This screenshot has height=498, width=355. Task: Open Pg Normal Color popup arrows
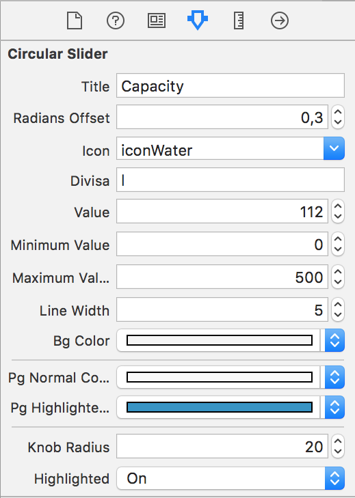click(334, 377)
